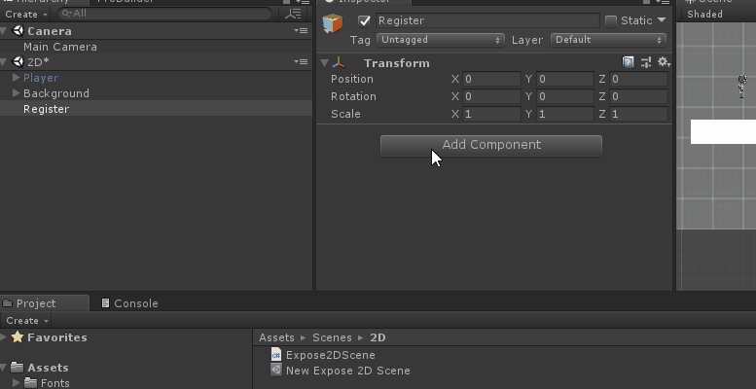Image resolution: width=756 pixels, height=389 pixels.
Task: Click the Register GameObject cube icon
Action: click(332, 23)
